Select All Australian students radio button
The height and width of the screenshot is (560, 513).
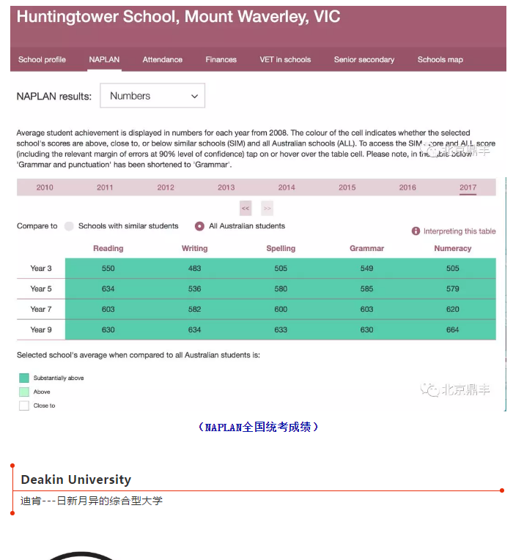(199, 226)
